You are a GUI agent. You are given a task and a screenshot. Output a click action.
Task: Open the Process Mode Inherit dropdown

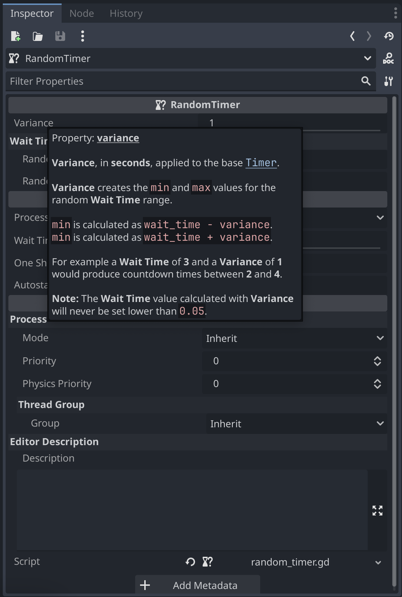pos(294,338)
